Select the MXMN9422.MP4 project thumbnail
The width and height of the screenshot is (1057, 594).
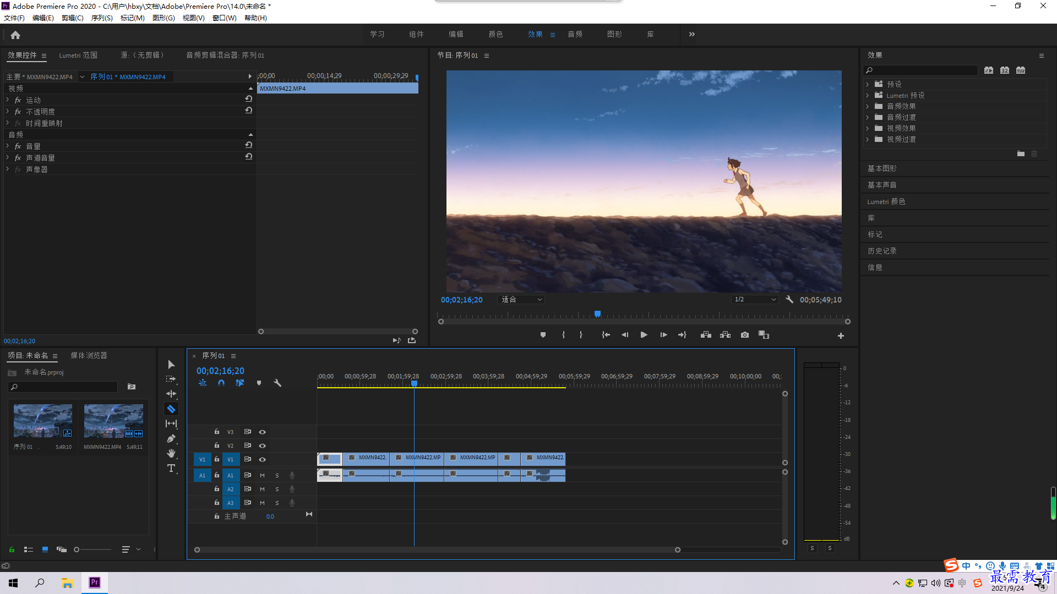113,421
